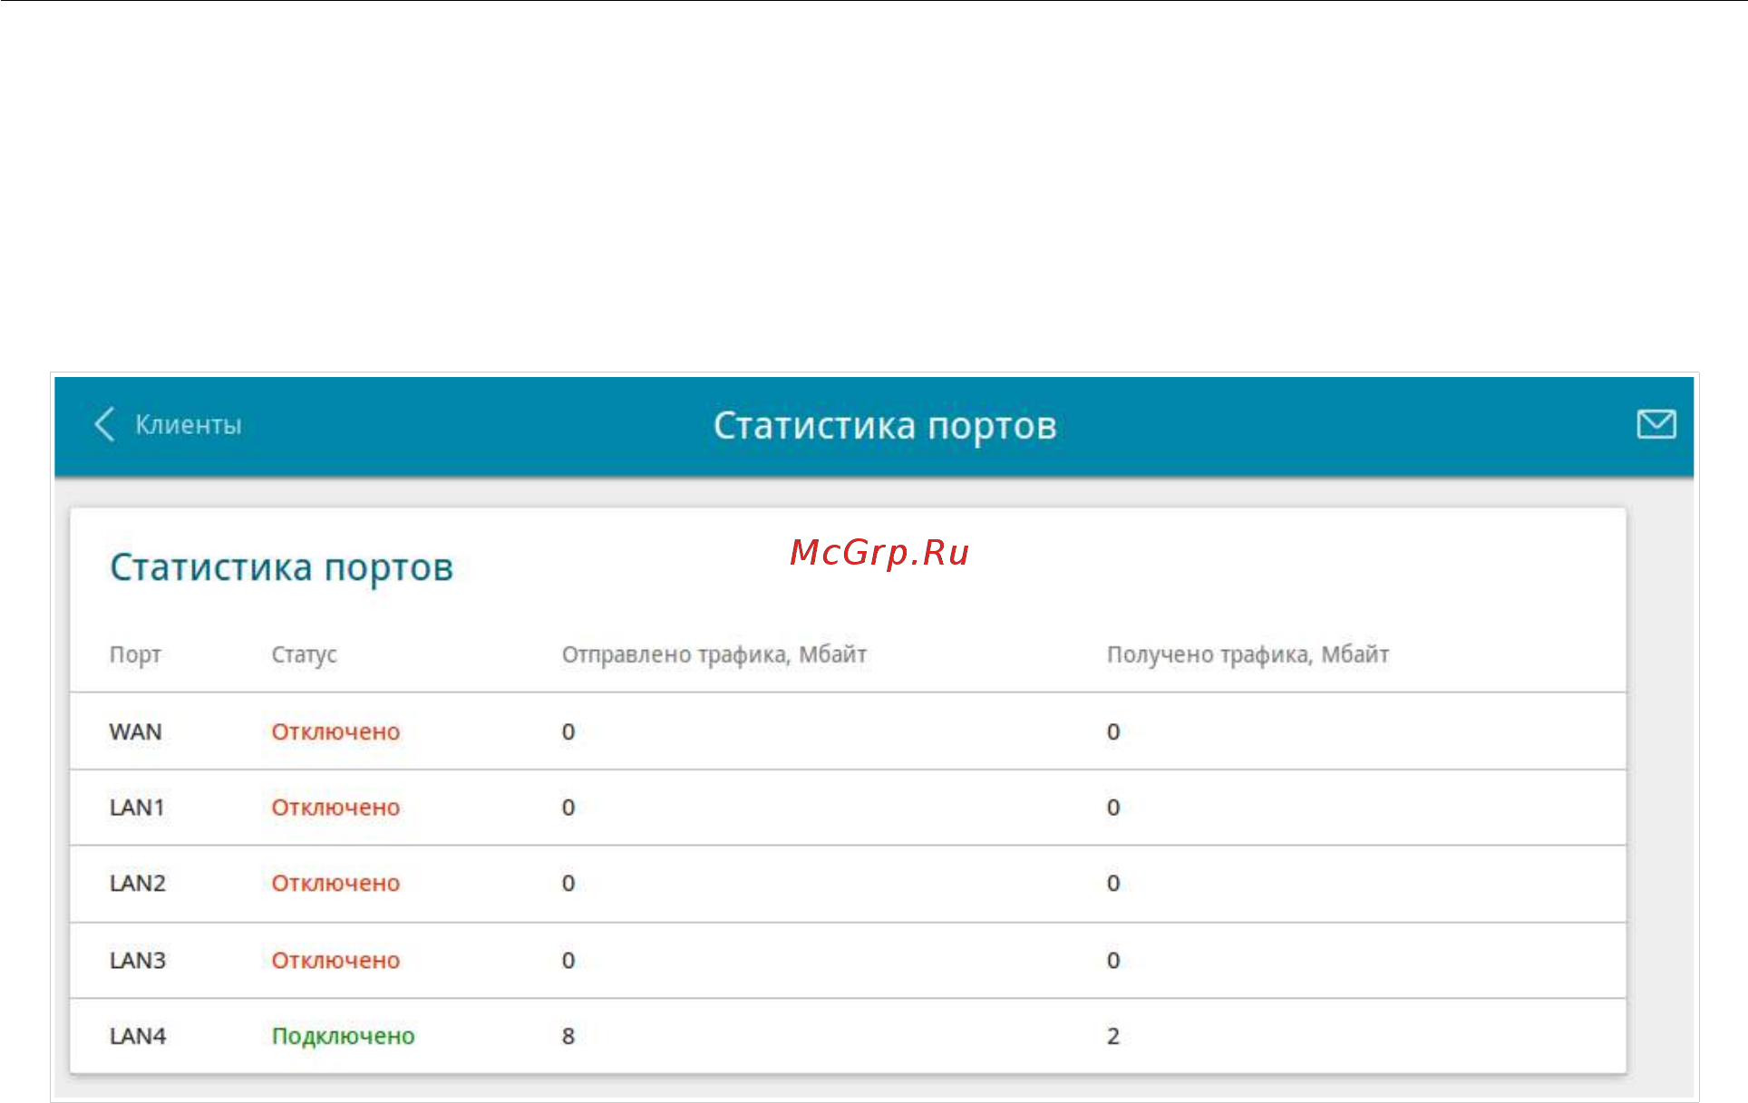Click LAN2 received traffic value 0

1113,884
